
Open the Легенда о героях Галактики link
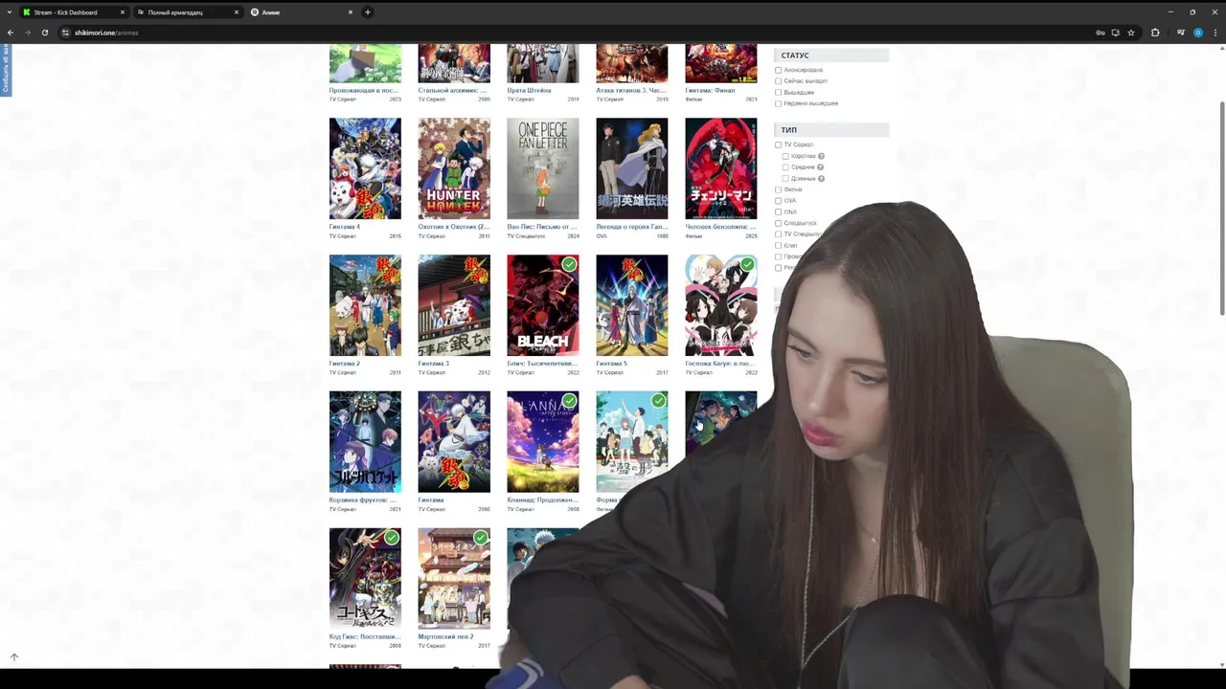(632, 227)
